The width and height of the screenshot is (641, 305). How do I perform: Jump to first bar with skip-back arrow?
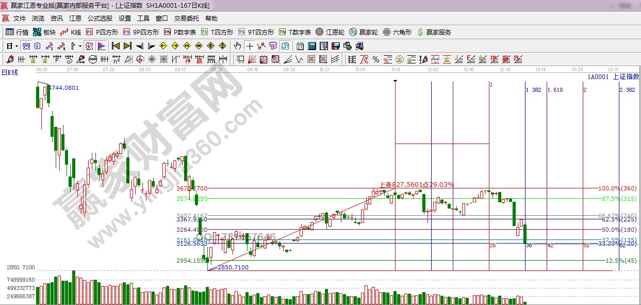pos(116,45)
